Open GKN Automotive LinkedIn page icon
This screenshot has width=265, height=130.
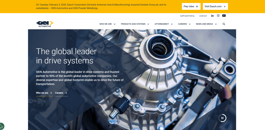pyautogui.click(x=212, y=16)
